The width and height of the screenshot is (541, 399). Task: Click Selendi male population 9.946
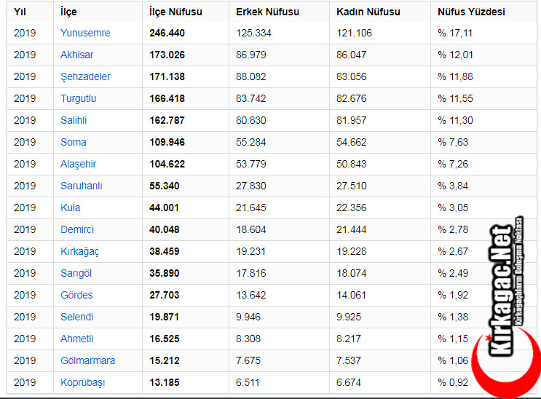248,317
